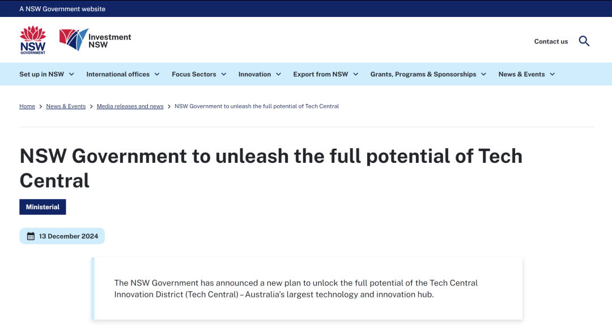Open the Focus Sectors menu
This screenshot has height=333, width=612.
194,74
